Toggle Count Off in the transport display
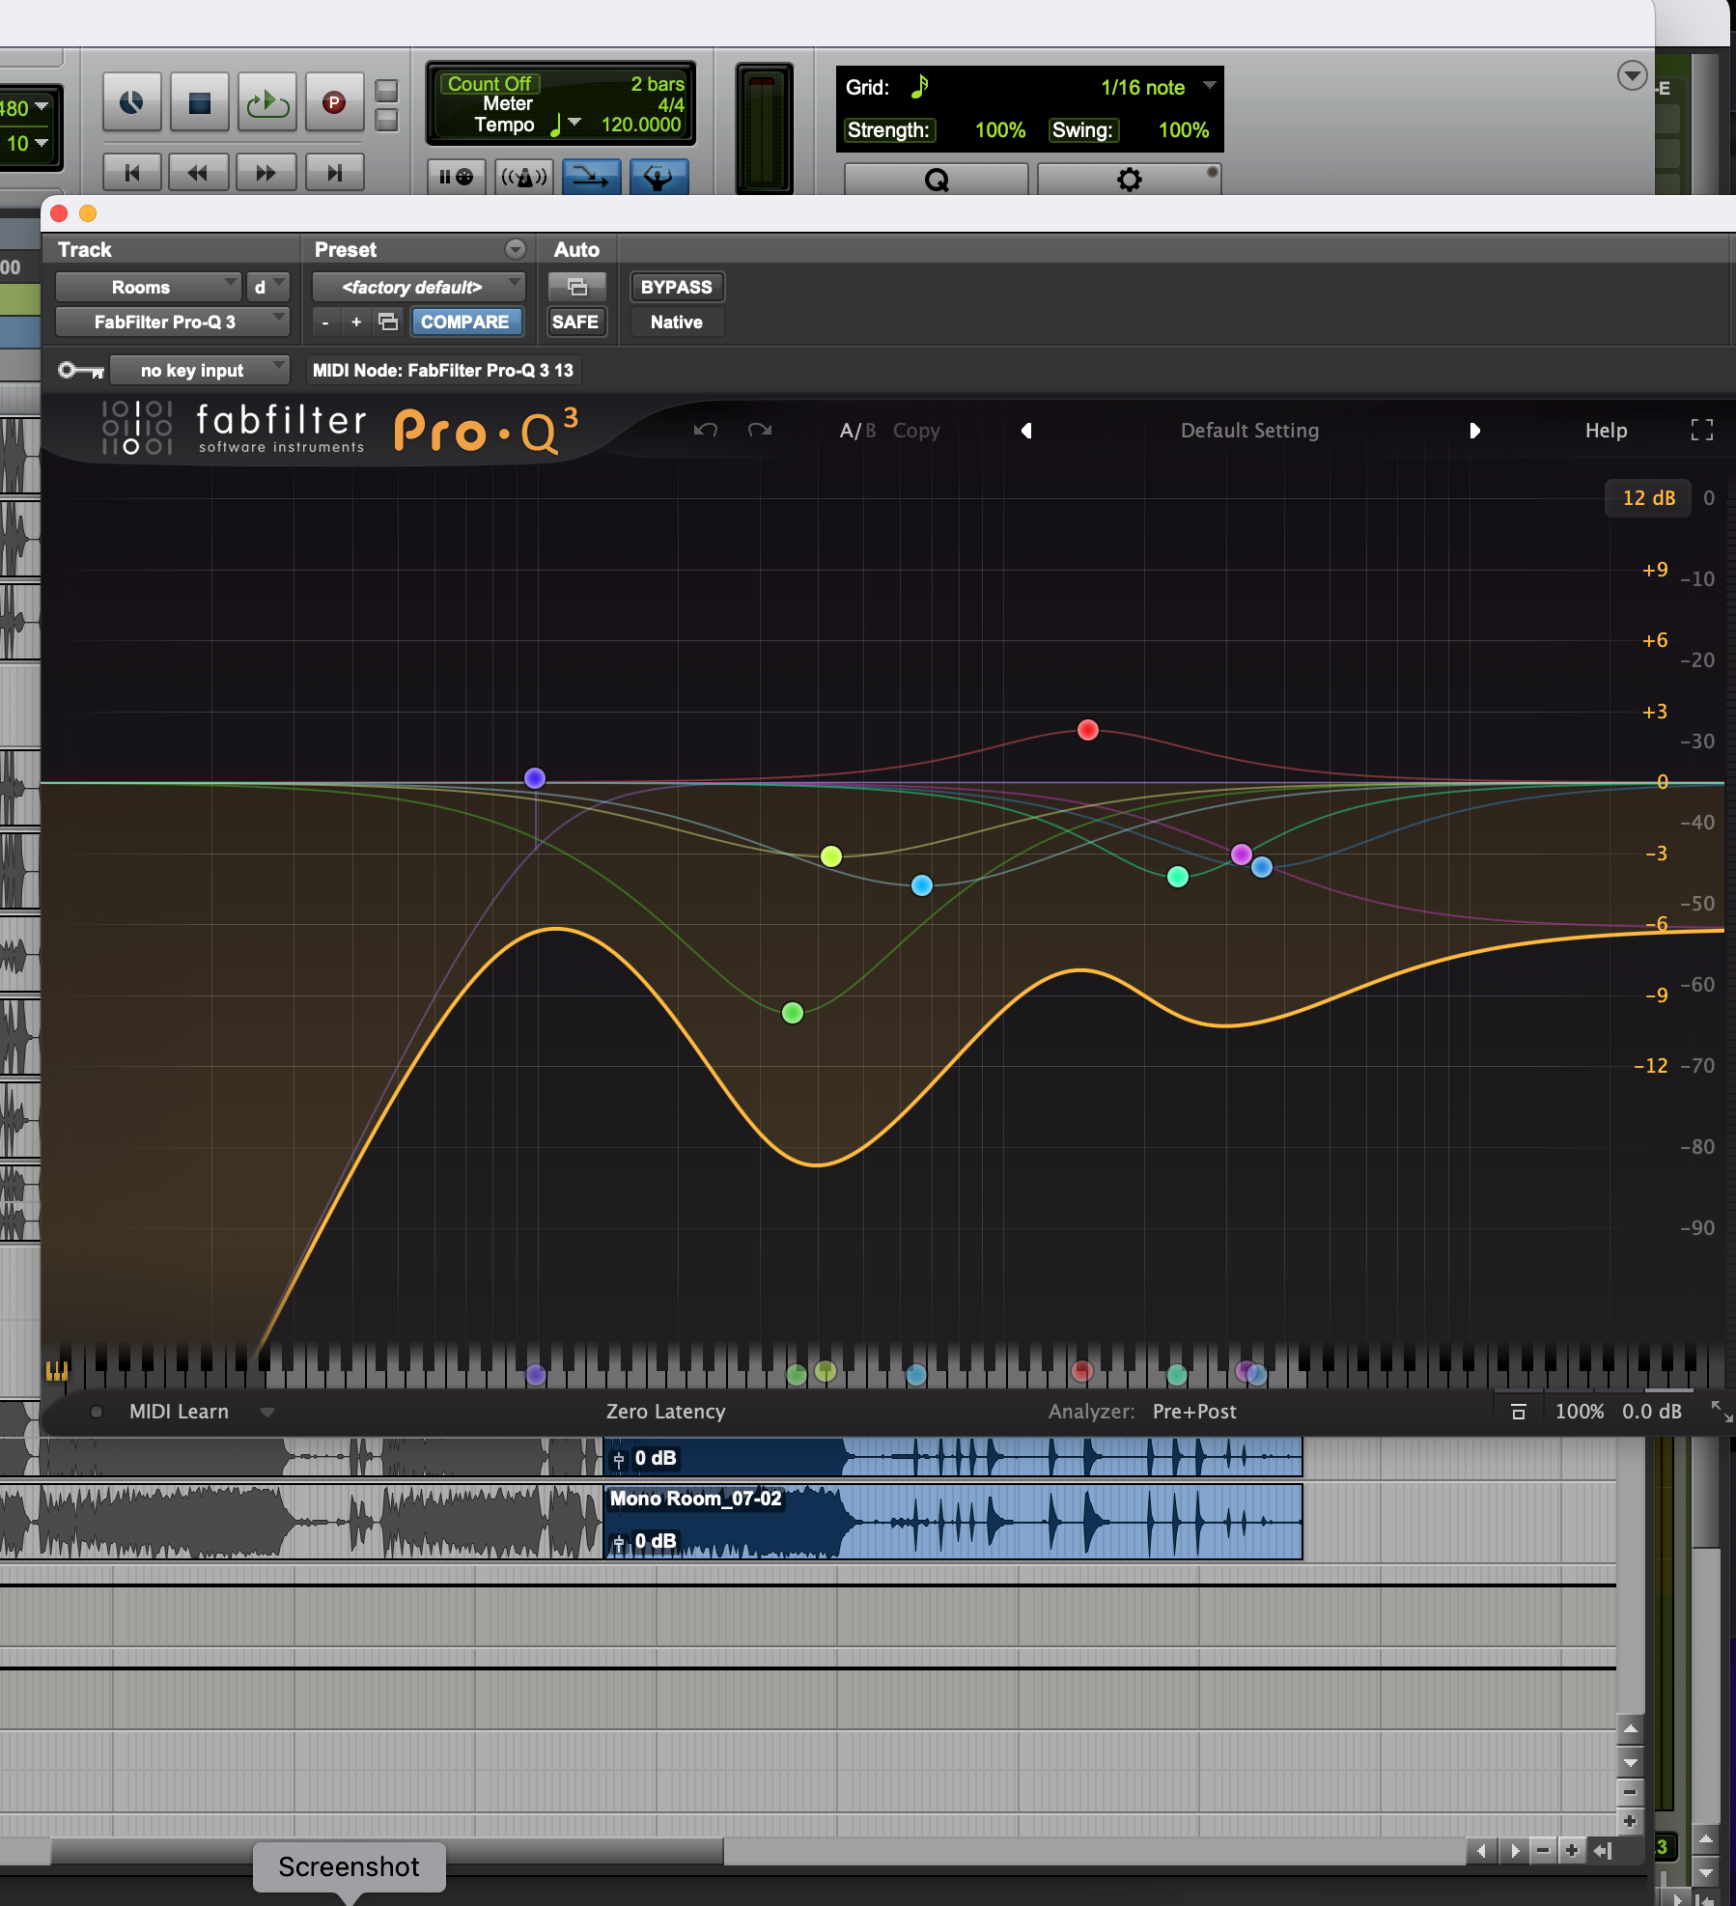 (x=489, y=84)
